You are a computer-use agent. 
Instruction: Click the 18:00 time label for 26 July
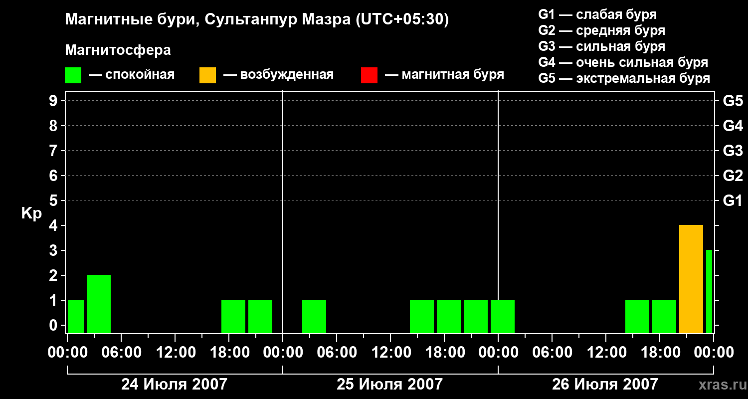tap(660, 353)
